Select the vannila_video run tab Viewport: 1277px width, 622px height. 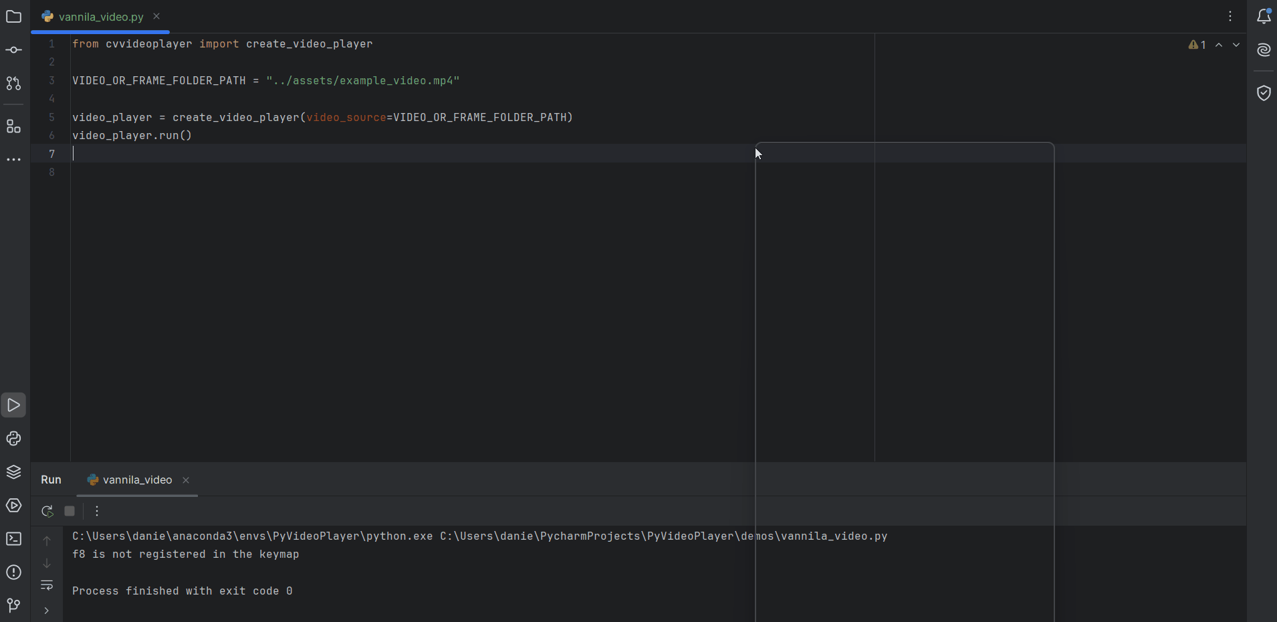tap(136, 480)
